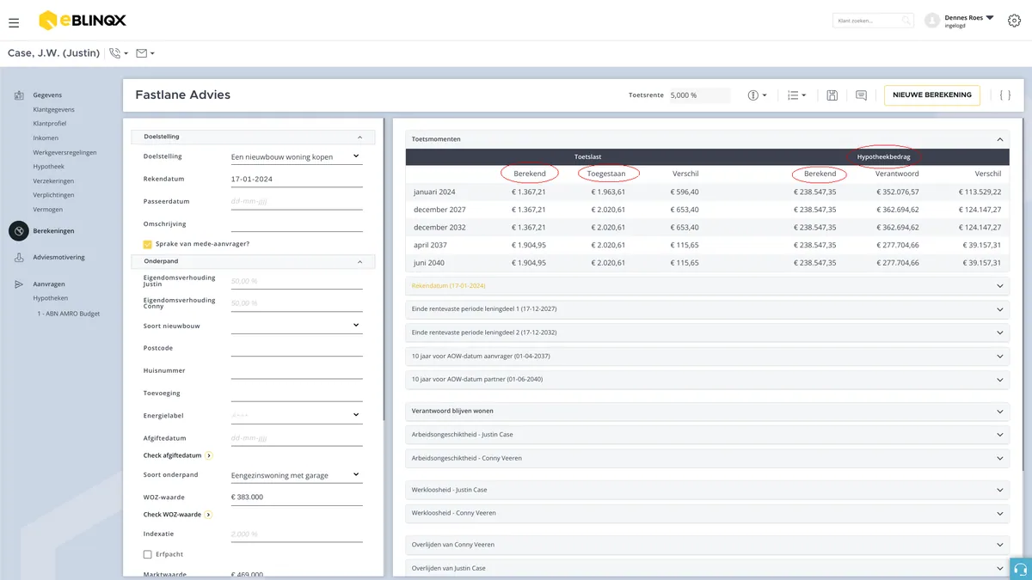Click Check WOZ-waarde link
Screen dimensions: 1032x580
point(177,515)
